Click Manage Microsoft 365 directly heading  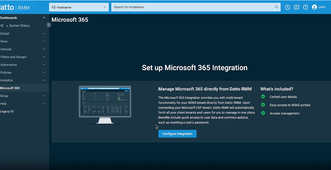click(x=205, y=89)
